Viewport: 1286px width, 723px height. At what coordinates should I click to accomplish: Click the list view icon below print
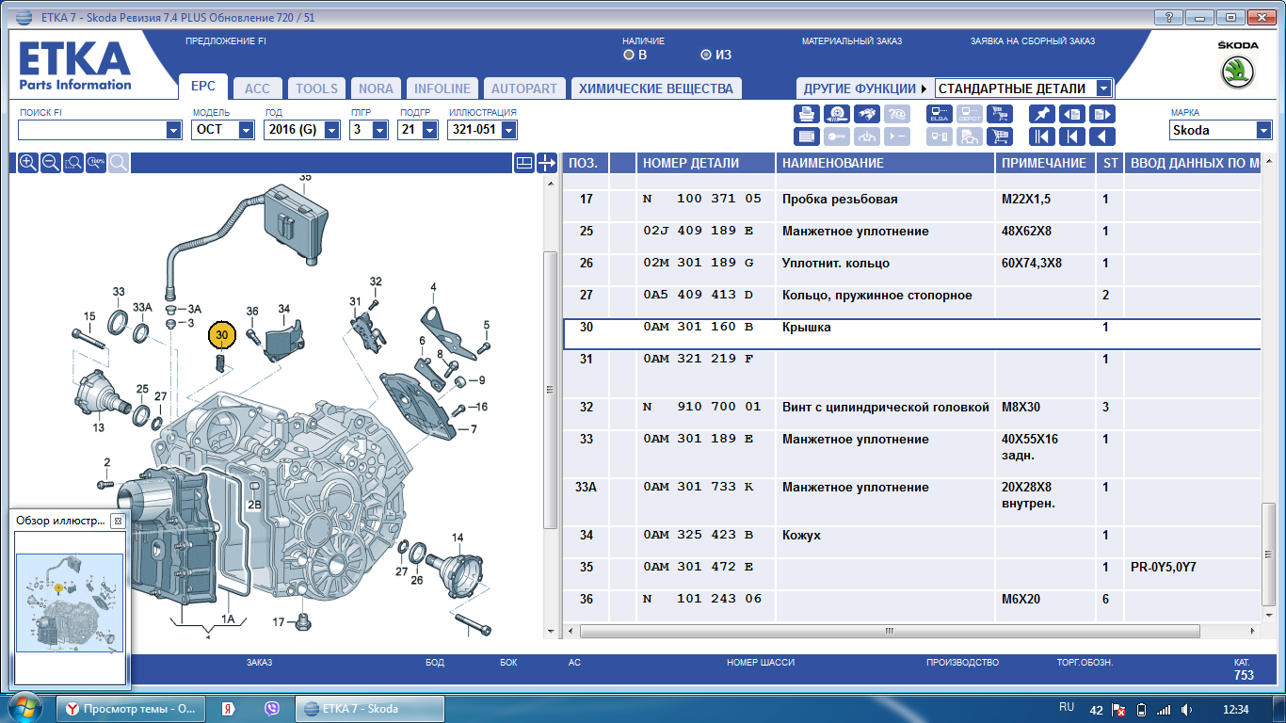pyautogui.click(x=807, y=137)
